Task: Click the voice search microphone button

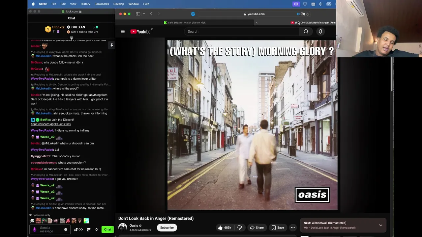Action: click(320, 32)
